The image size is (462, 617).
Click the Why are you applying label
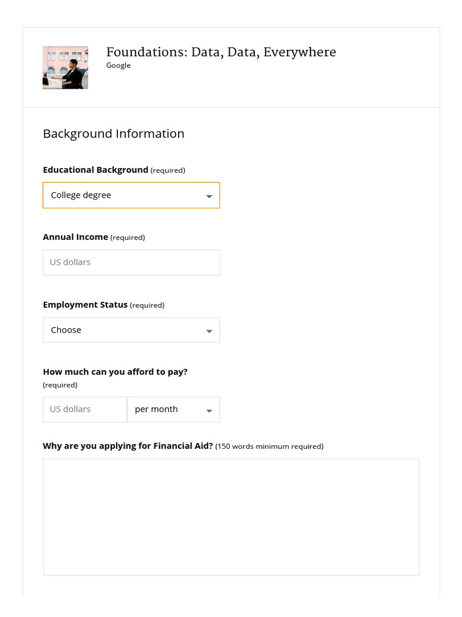(x=128, y=446)
